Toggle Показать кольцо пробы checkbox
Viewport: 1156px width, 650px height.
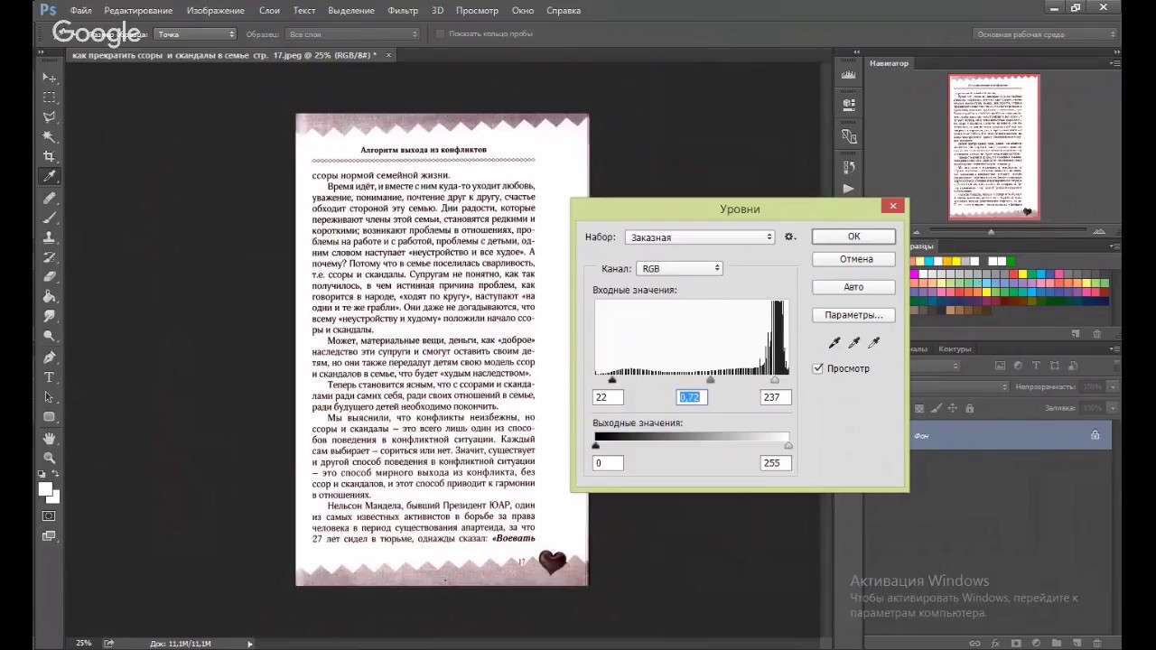pyautogui.click(x=441, y=34)
